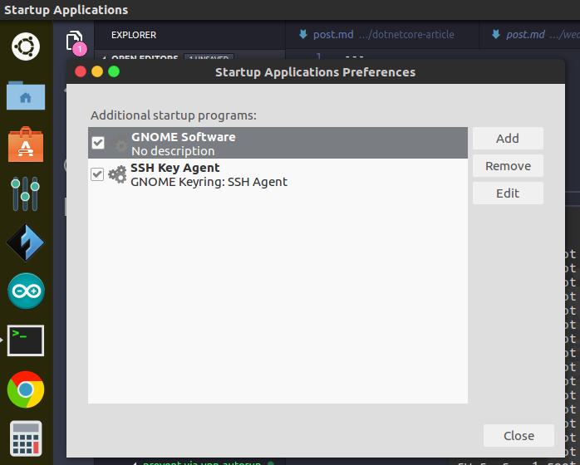Launch Ubuntu Software Center from dock

click(x=26, y=144)
